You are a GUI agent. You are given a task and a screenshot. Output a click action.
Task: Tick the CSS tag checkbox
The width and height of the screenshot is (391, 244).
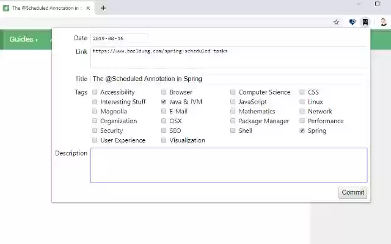click(x=302, y=92)
